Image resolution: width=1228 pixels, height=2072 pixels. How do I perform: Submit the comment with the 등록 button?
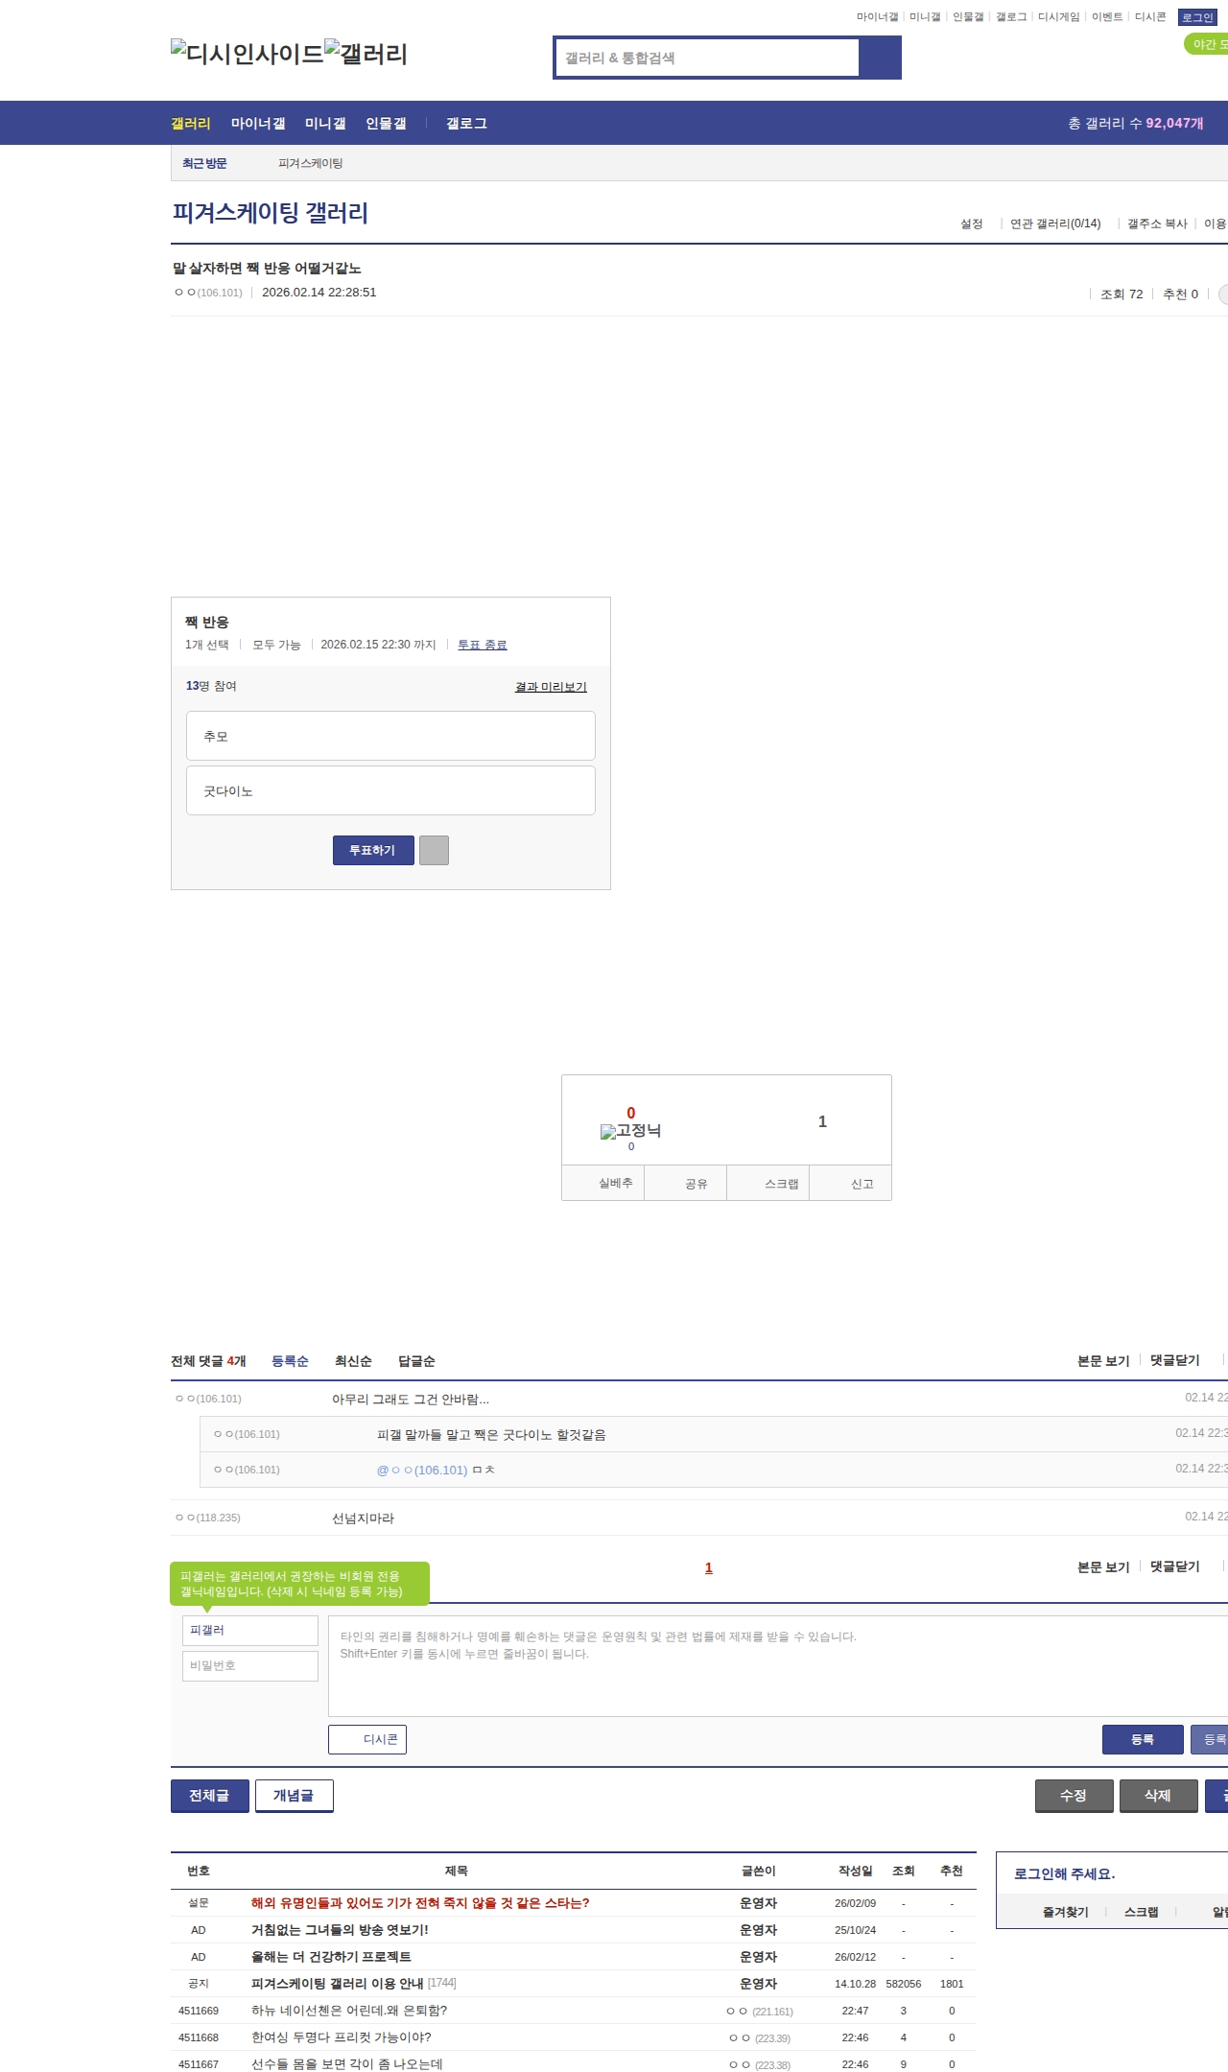1143,1739
